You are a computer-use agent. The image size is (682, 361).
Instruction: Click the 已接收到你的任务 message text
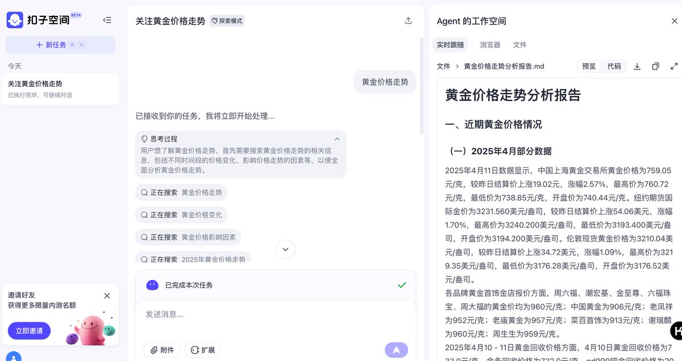[x=205, y=116]
